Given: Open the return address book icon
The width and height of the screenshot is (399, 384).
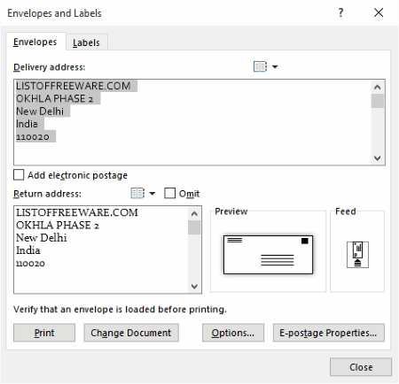Looking at the screenshot, I should coord(137,194).
